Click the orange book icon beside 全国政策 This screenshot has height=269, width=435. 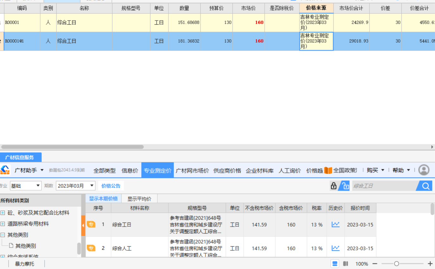coord(328,170)
